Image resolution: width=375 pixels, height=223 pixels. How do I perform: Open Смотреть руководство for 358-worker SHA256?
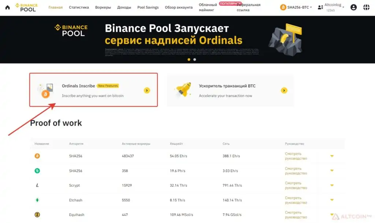pos(296,171)
